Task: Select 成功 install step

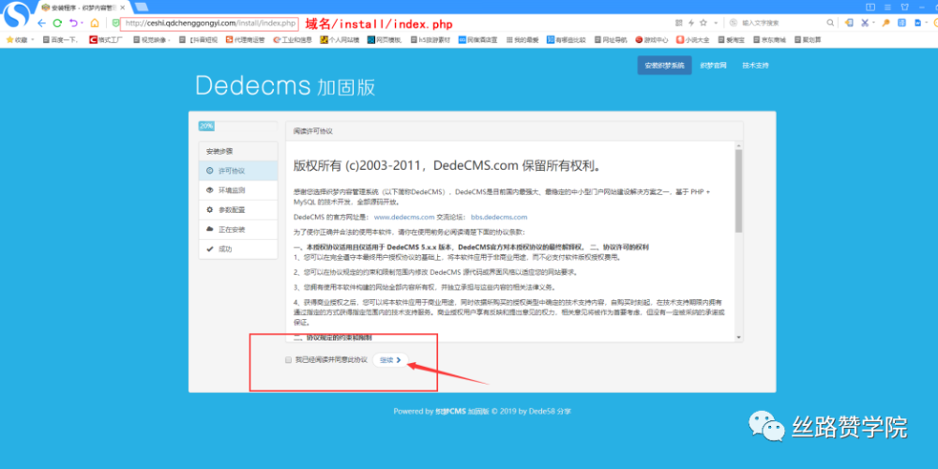Action: click(238, 249)
